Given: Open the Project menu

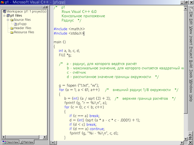Looking at the screenshot, I should click(x=191, y=52).
